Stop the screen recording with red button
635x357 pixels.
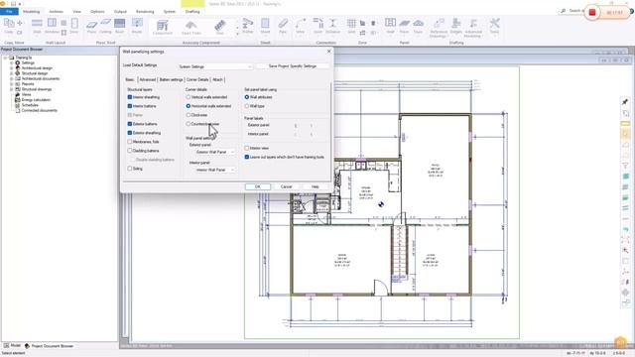[592, 13]
